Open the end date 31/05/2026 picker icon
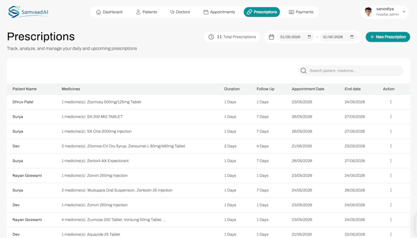The width and height of the screenshot is (417, 238). click(x=352, y=37)
